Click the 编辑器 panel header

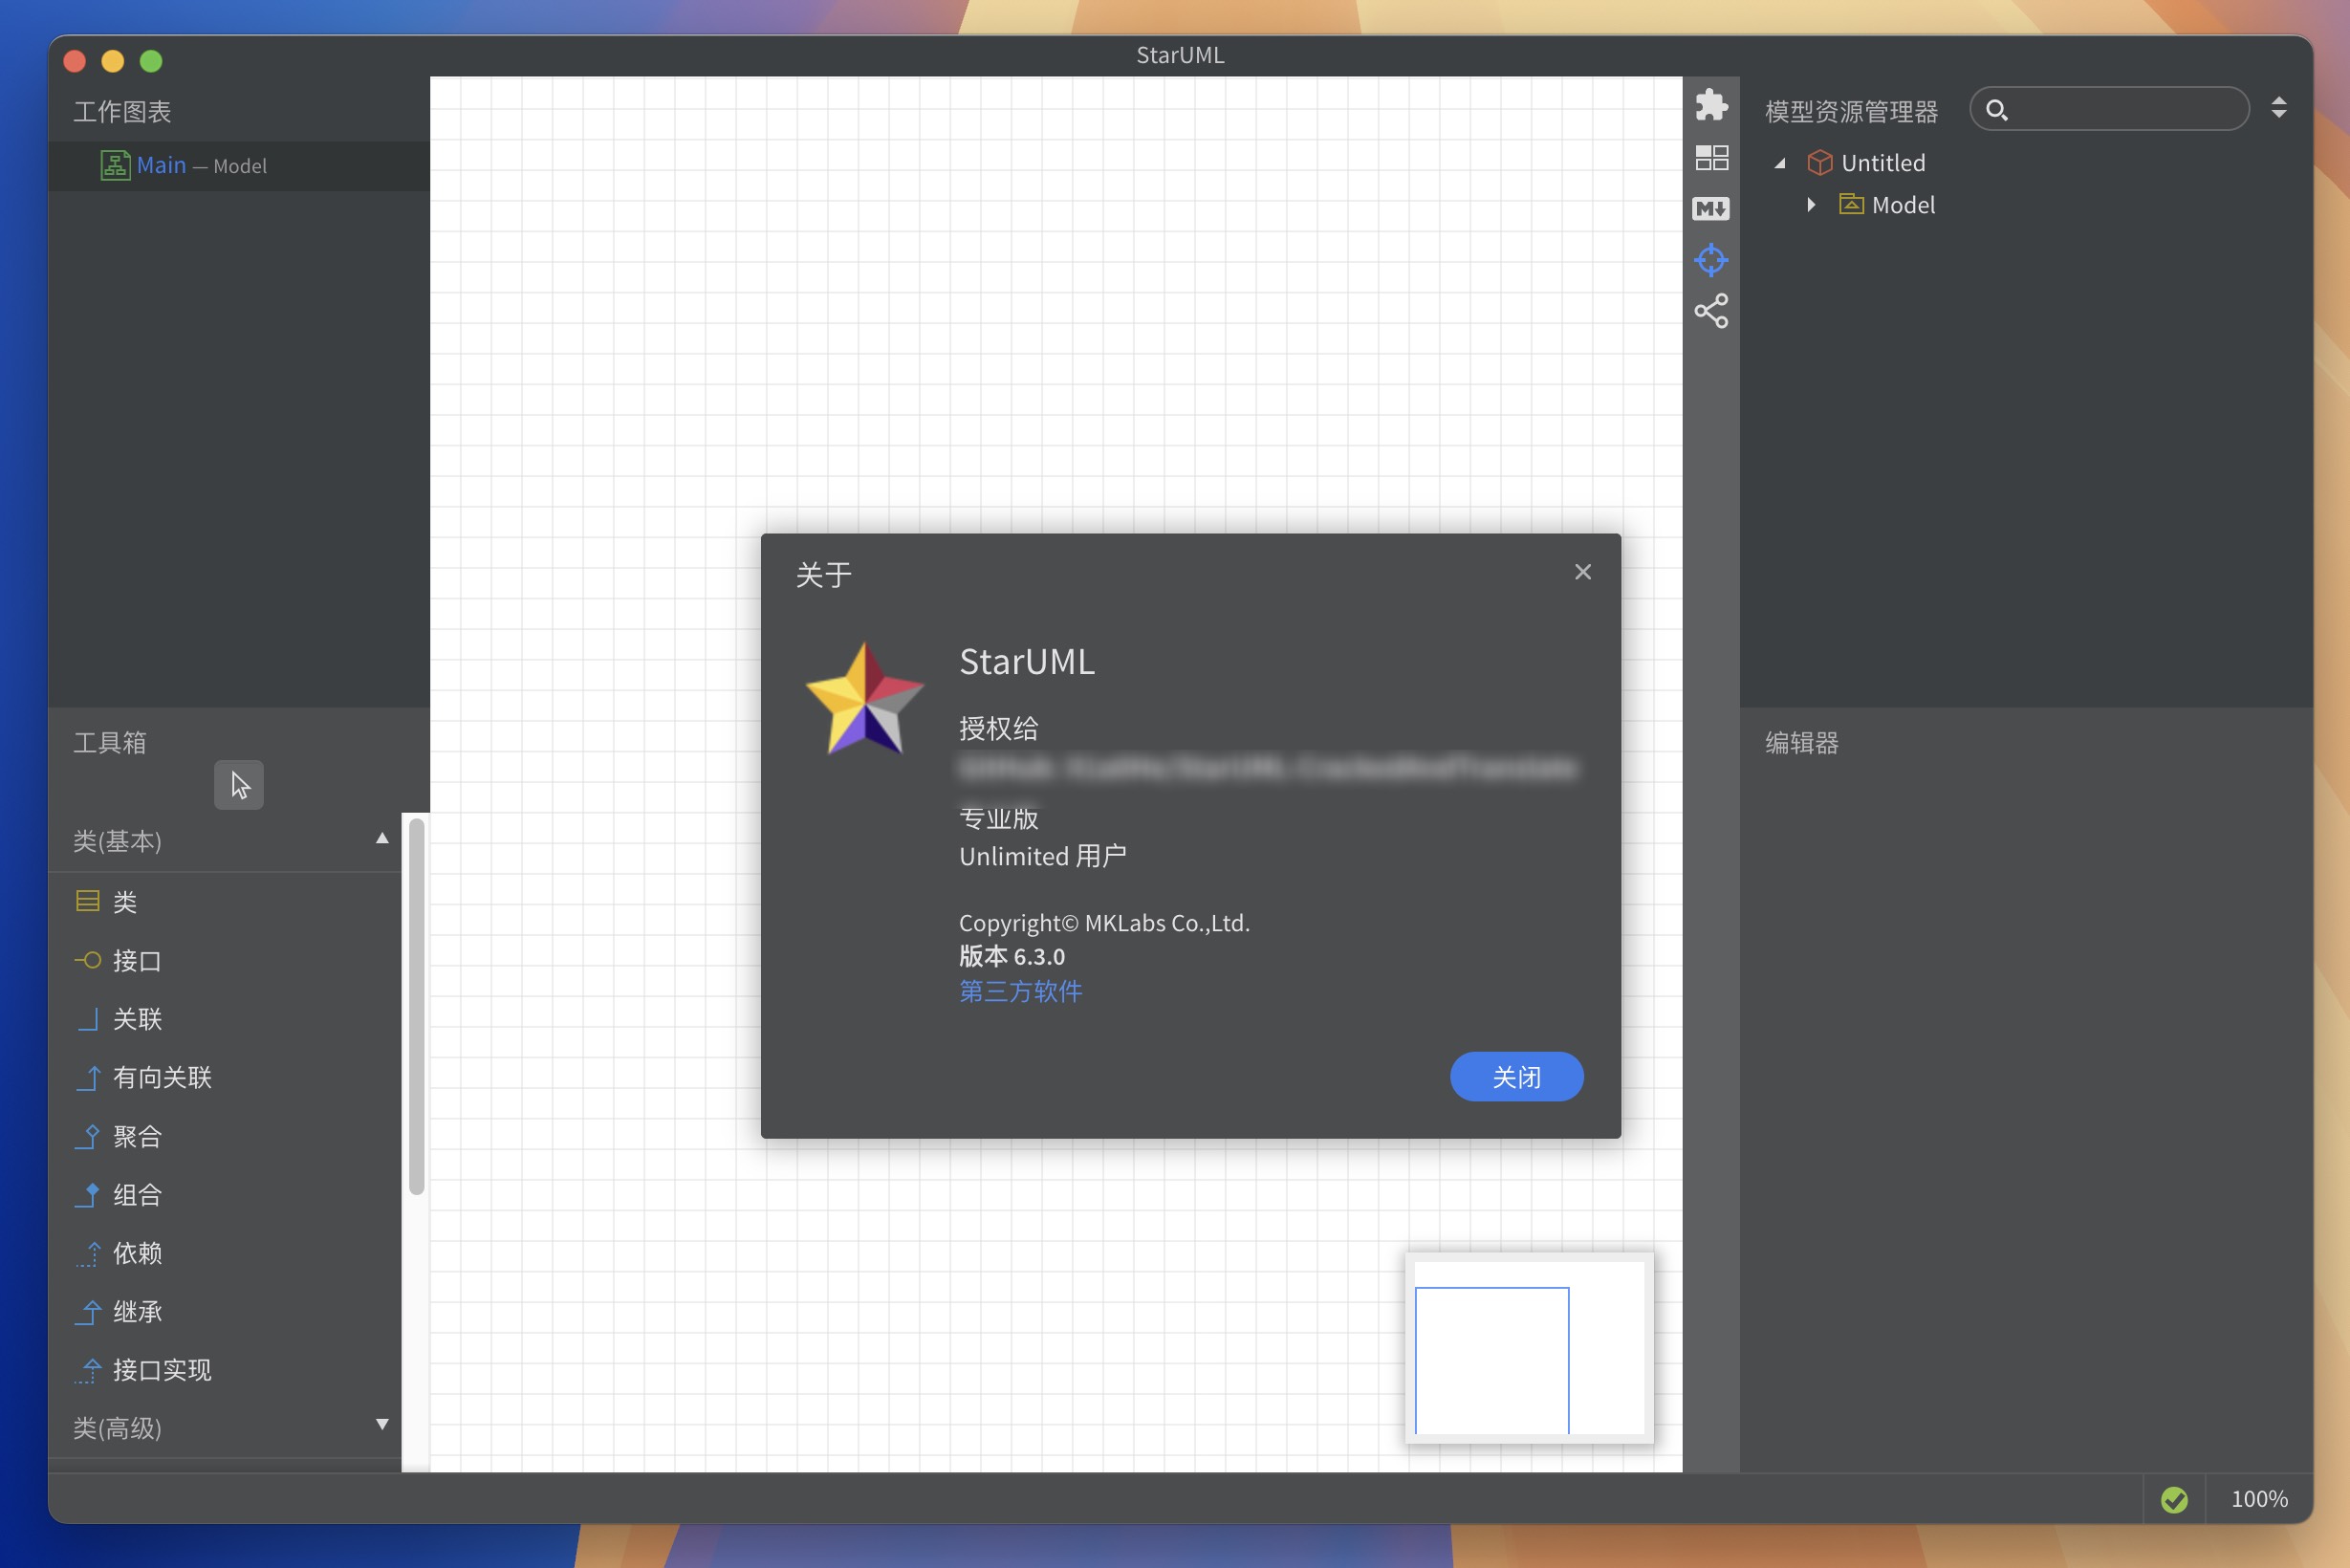pos(1801,743)
